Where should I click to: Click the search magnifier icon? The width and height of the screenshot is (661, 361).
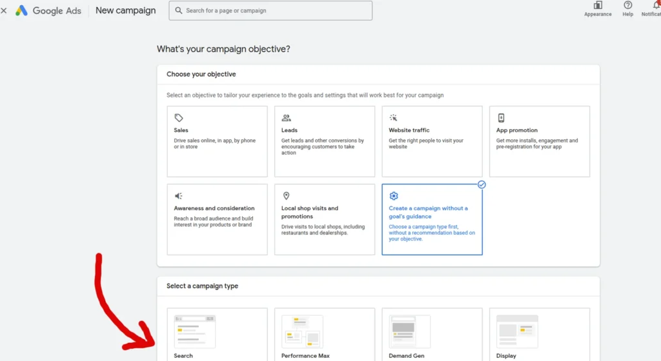pos(178,11)
